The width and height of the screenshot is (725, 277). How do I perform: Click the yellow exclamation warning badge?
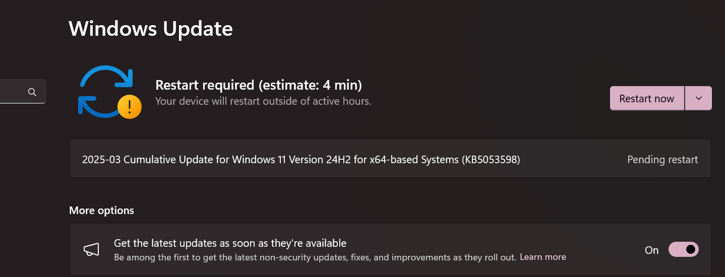click(x=130, y=106)
